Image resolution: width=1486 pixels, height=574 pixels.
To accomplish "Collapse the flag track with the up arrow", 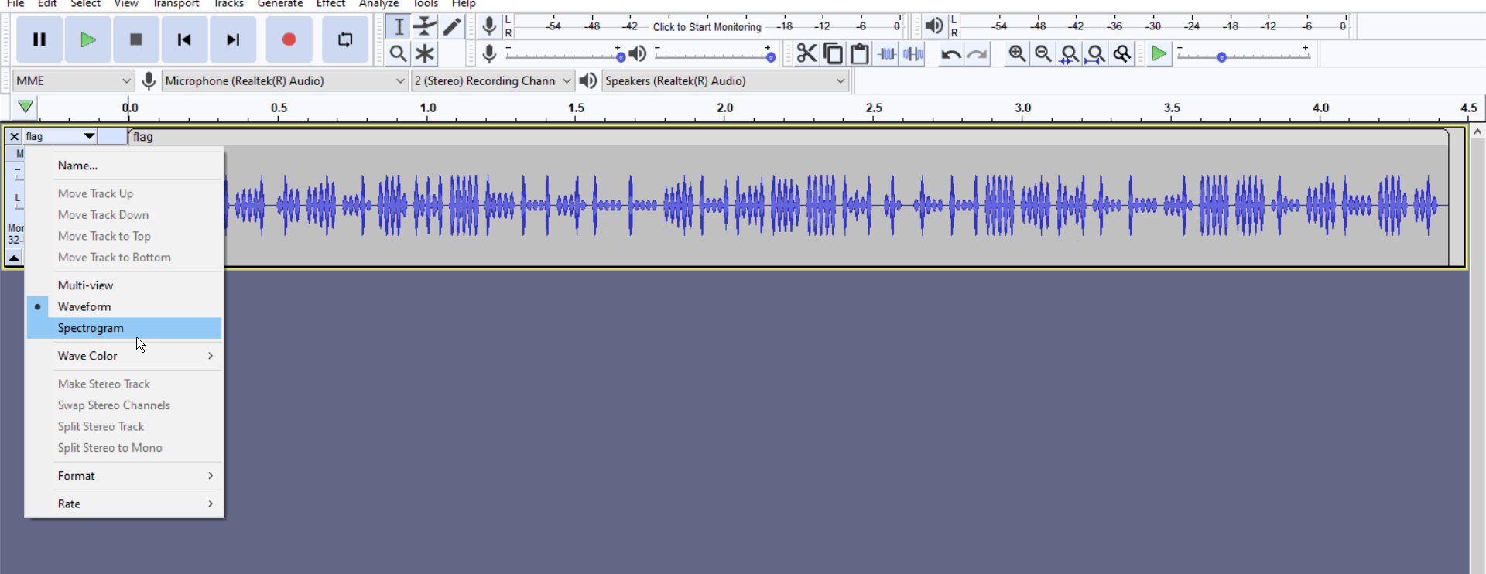I will click(14, 258).
